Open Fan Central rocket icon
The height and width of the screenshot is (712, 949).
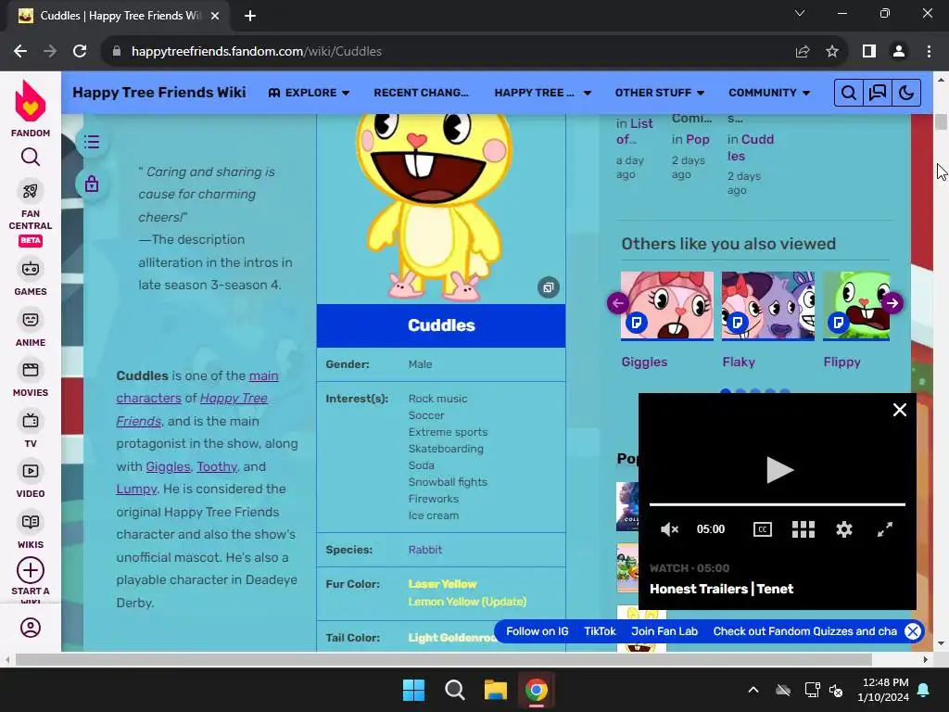[x=31, y=191]
